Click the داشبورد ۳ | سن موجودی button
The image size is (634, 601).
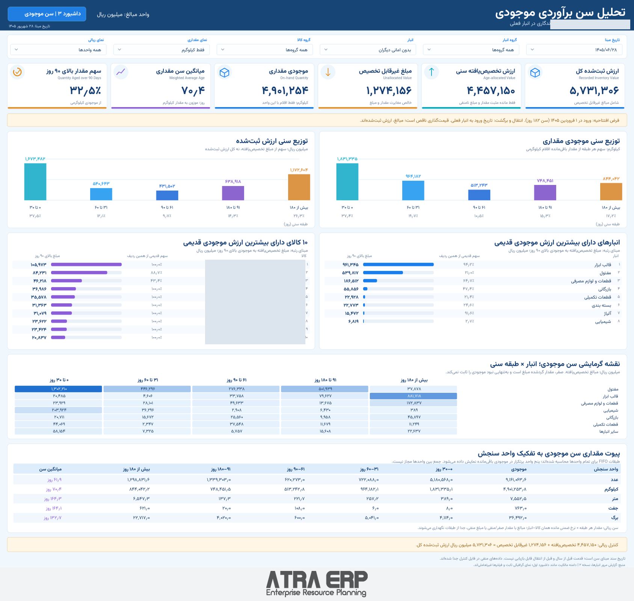point(47,14)
